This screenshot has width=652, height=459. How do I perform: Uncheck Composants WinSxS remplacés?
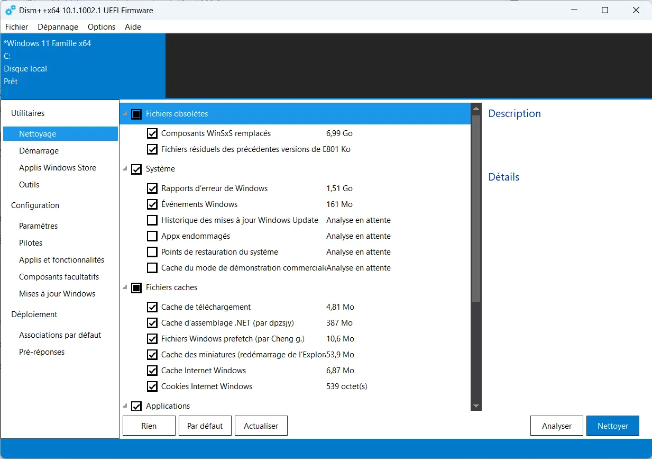pos(152,133)
